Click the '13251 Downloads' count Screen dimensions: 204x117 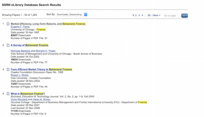(x=21, y=84)
